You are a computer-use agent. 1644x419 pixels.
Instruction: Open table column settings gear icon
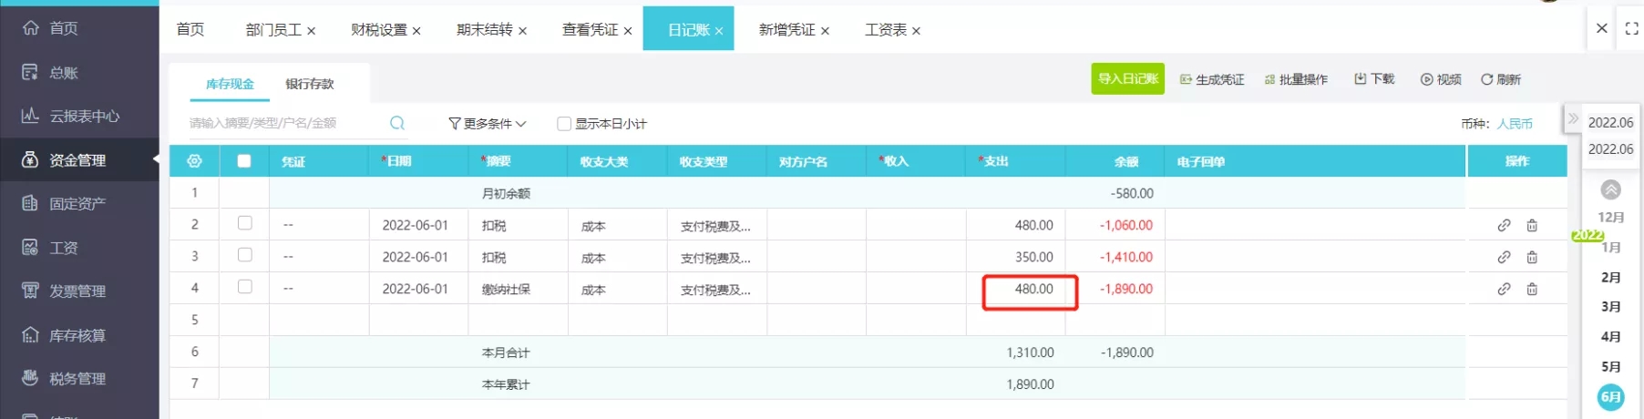pos(194,161)
